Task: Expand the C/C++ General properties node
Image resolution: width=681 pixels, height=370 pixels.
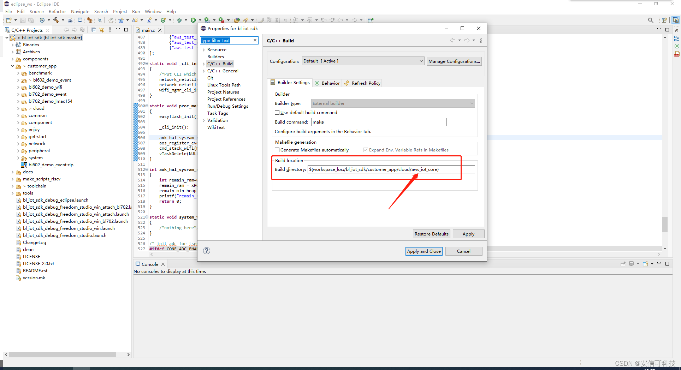Action: tap(204, 71)
